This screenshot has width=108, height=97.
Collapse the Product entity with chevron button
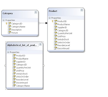coord(82,10)
